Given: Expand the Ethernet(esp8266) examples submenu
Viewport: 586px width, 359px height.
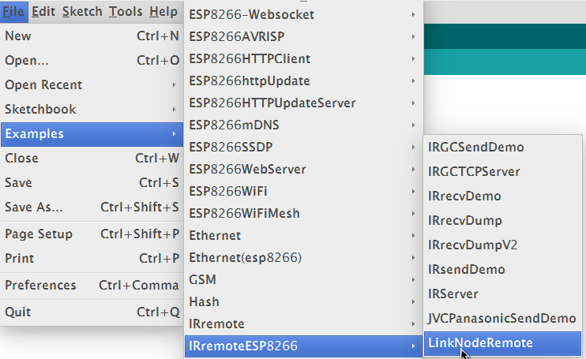Looking at the screenshot, I should click(303, 258).
